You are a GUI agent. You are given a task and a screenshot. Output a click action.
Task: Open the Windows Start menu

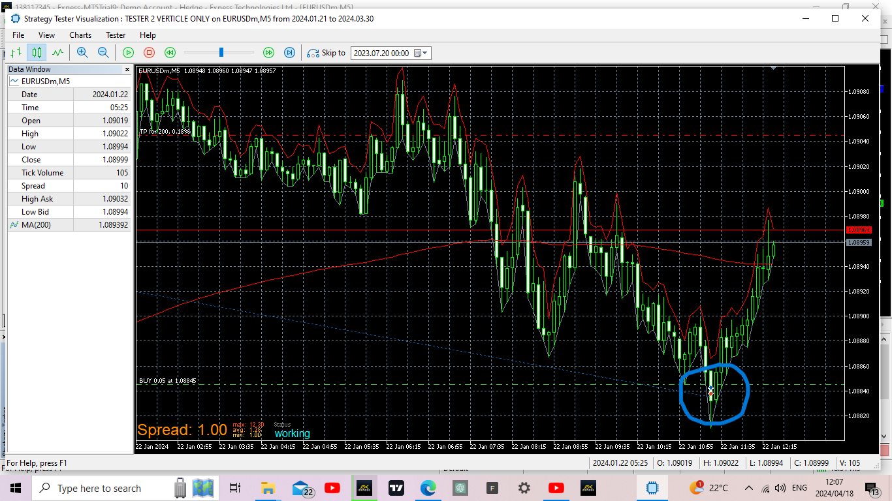coord(16,488)
